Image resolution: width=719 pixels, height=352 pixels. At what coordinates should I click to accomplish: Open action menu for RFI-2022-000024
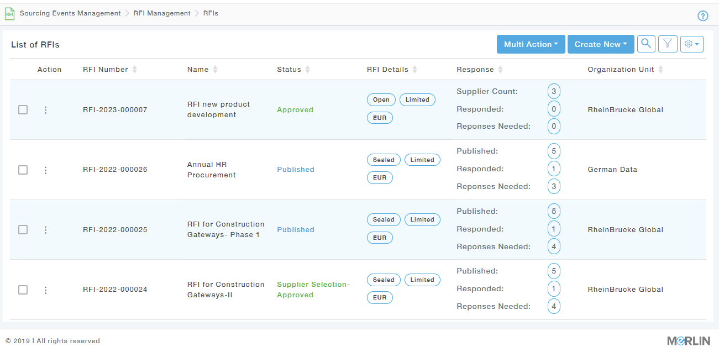pyautogui.click(x=45, y=290)
